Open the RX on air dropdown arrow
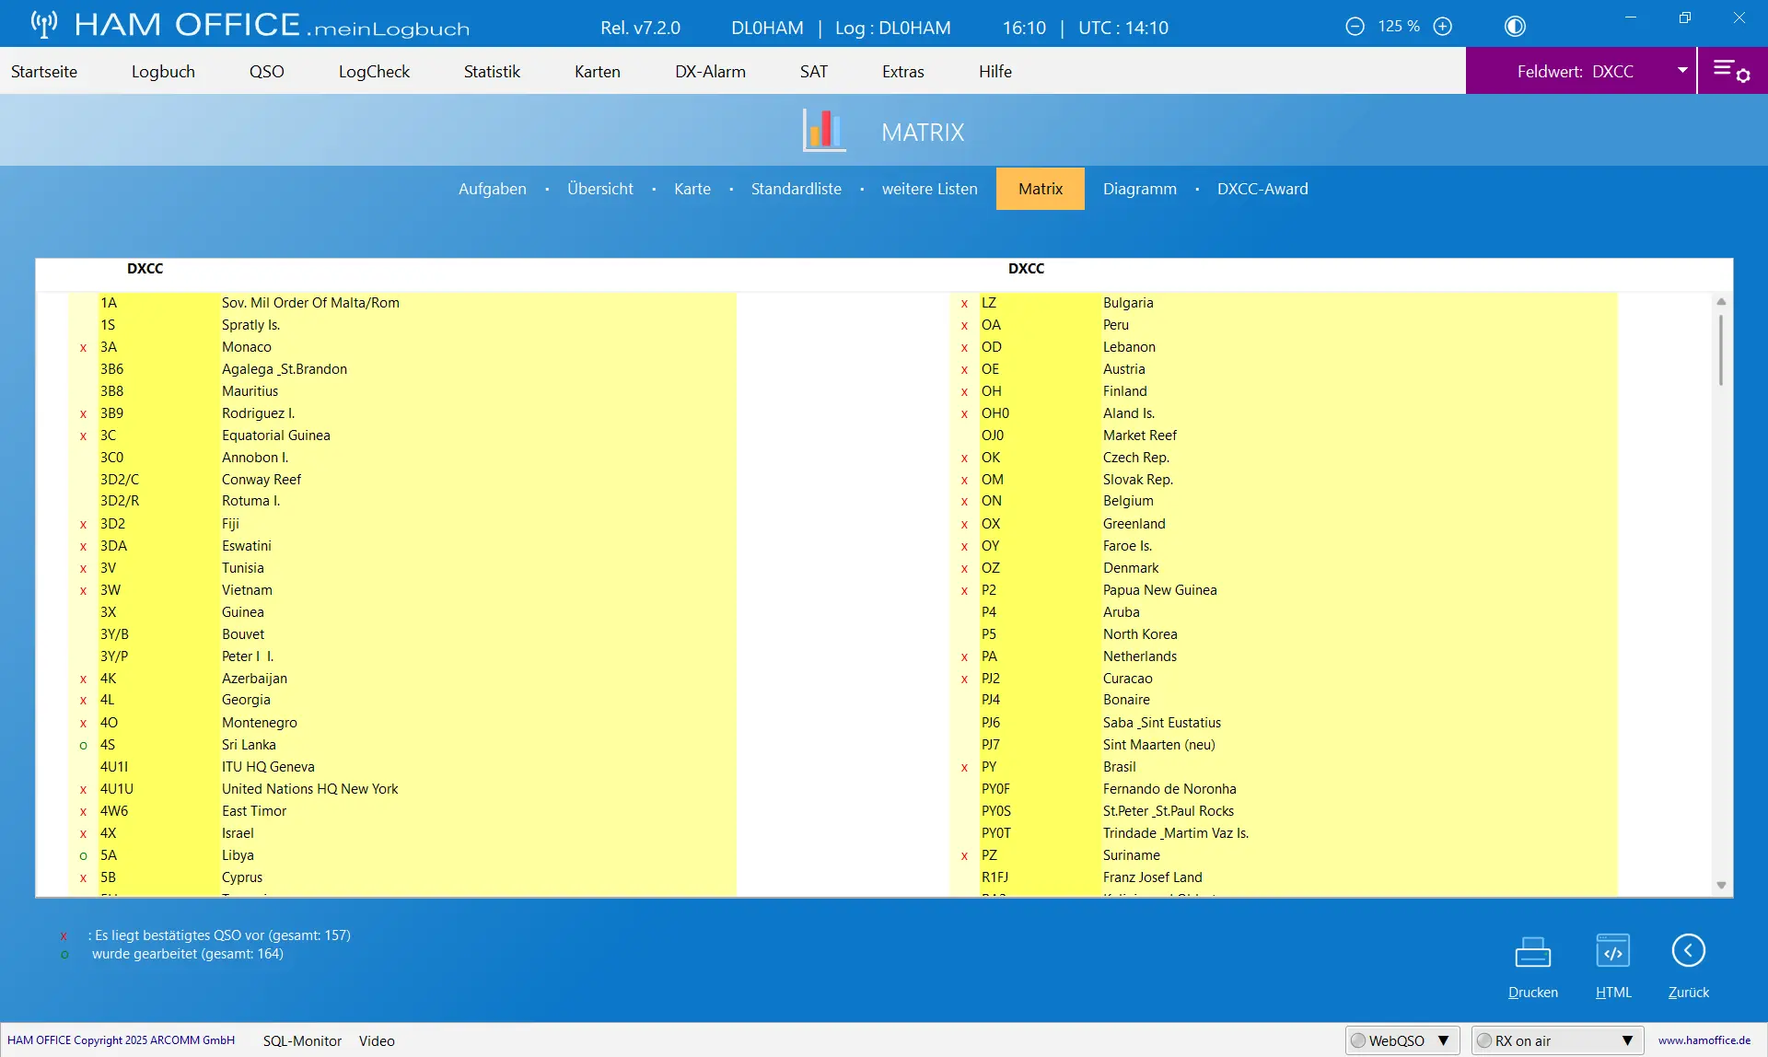 (1627, 1040)
